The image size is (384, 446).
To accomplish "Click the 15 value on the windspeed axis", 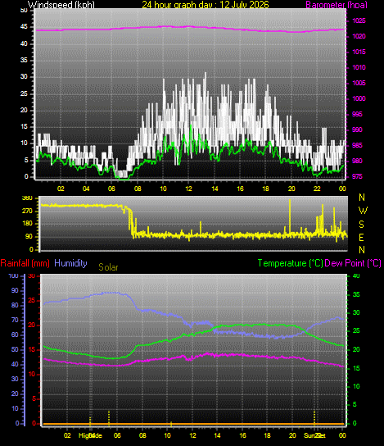I will pyautogui.click(x=24, y=127).
